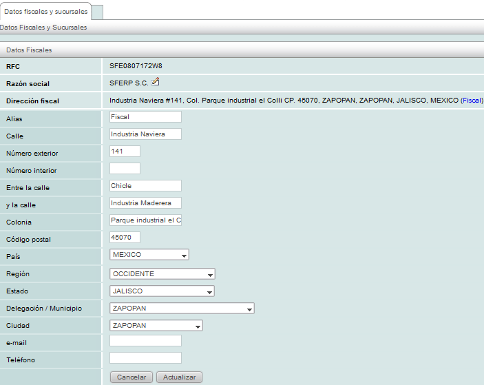Click the 'Entre la calle' field with Chicle
Screen dimensions: 484x385
145,186
